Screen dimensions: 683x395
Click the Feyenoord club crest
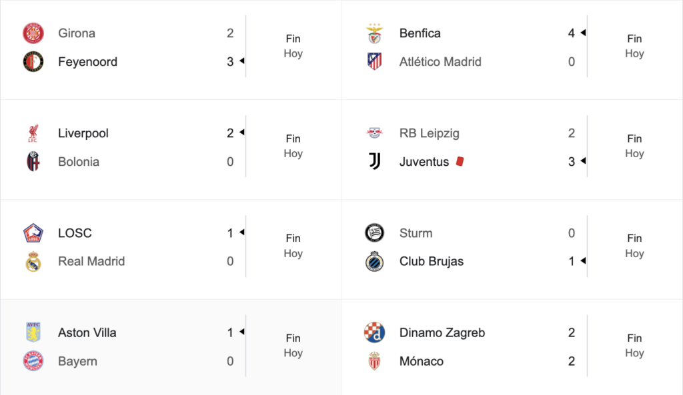33,62
